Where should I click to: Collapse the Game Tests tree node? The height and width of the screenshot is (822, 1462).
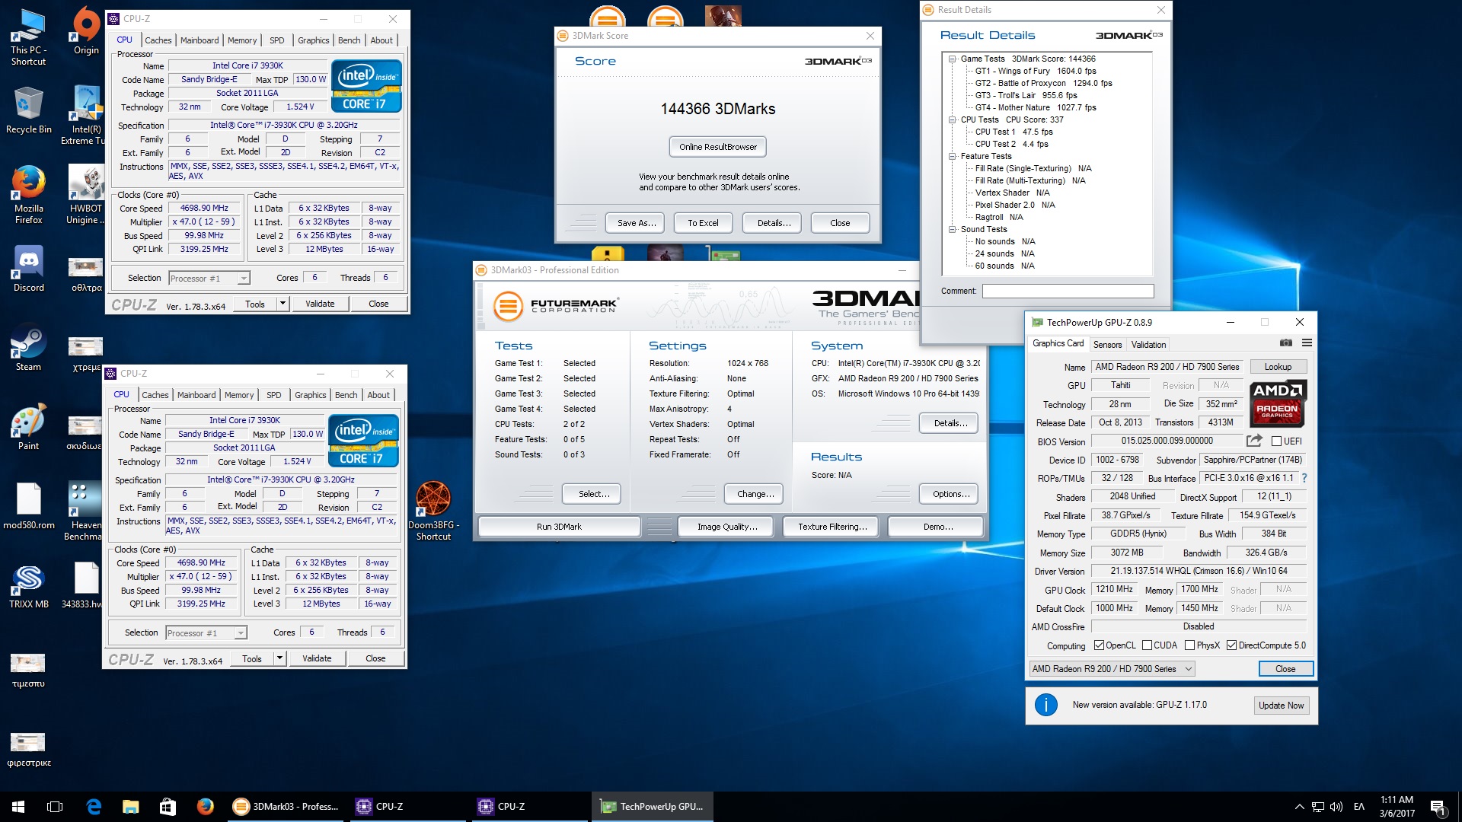pyautogui.click(x=953, y=59)
